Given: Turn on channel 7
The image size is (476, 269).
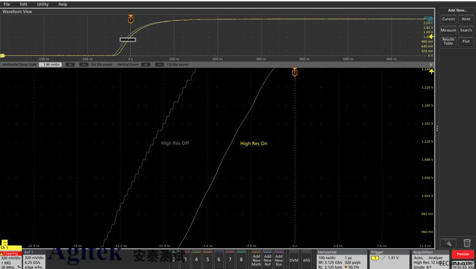Looking at the screenshot, I should click(x=230, y=259).
